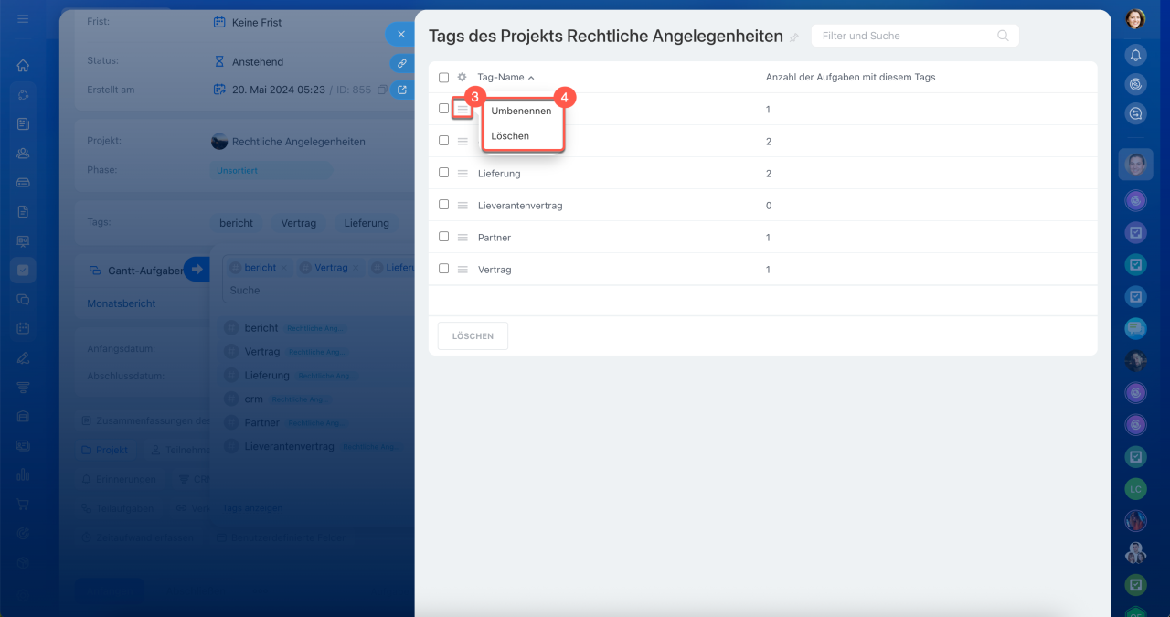Open the notifications bell icon on right panel

click(x=1135, y=55)
